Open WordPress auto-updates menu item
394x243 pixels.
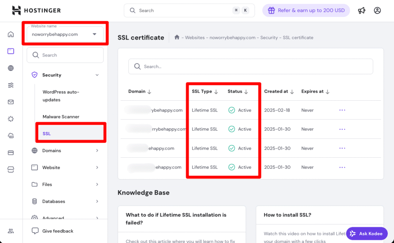click(61, 96)
